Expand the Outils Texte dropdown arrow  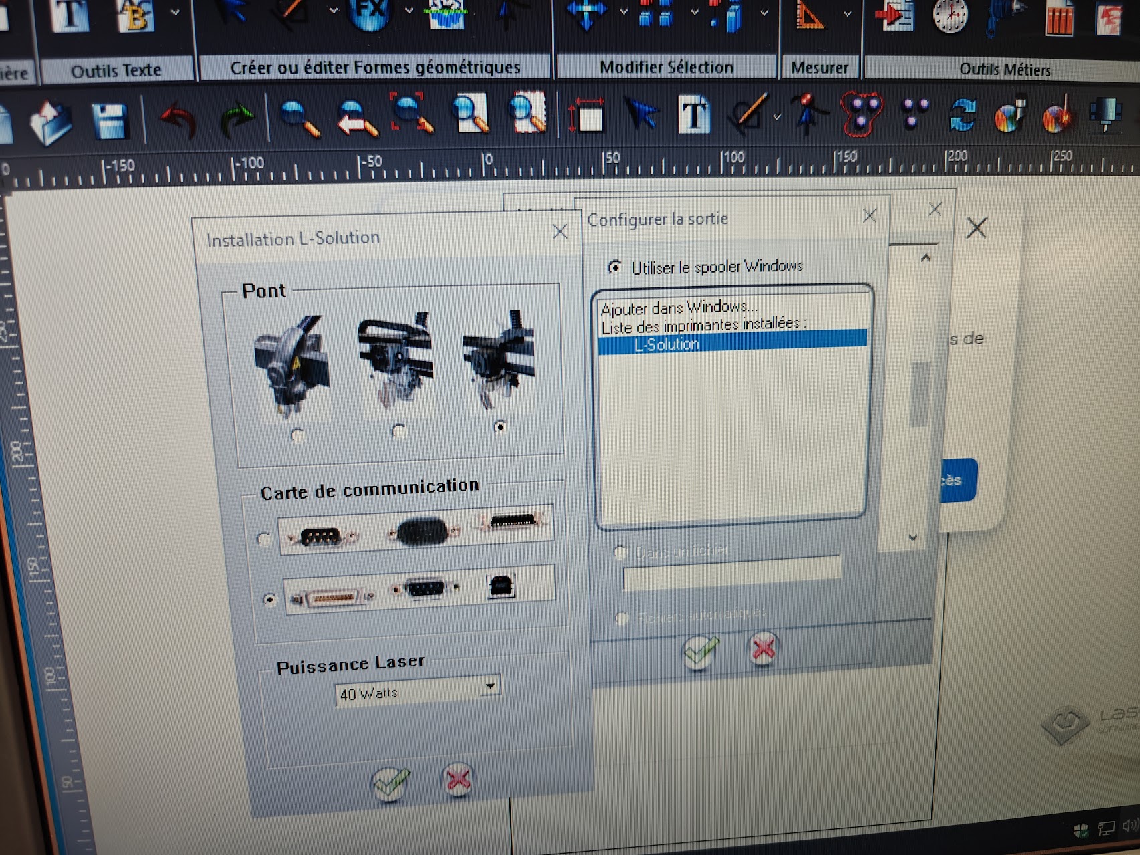[175, 12]
